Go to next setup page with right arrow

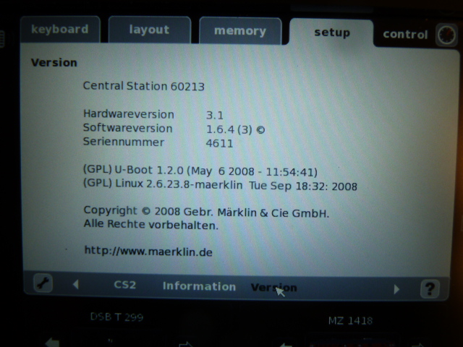point(396,289)
